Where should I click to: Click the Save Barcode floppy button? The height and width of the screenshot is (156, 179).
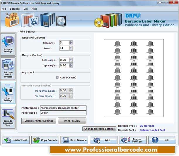(74, 140)
